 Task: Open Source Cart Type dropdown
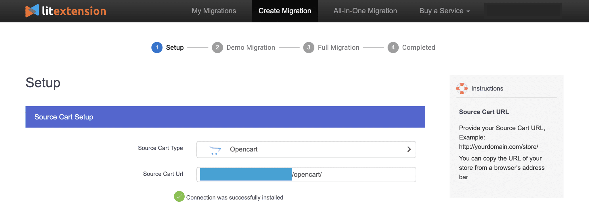306,149
